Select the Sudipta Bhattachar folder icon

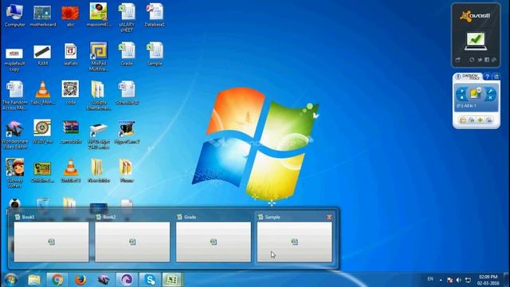point(99,96)
